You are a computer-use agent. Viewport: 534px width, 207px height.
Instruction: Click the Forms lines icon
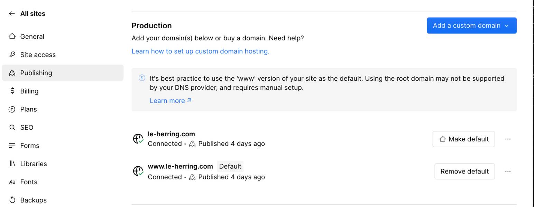[x=12, y=146]
